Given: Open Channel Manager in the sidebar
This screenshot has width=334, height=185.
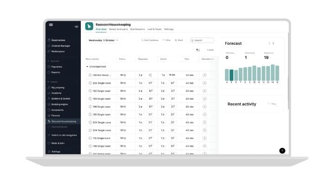Looking at the screenshot, I should click(x=60, y=46).
